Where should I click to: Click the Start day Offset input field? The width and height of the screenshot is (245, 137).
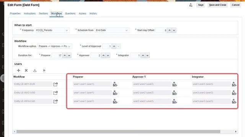point(162,30)
